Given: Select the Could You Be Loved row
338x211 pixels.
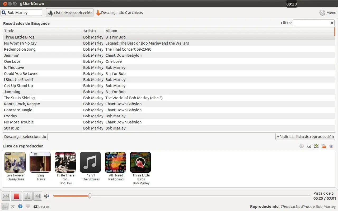Looking at the screenshot, I should (169, 74).
